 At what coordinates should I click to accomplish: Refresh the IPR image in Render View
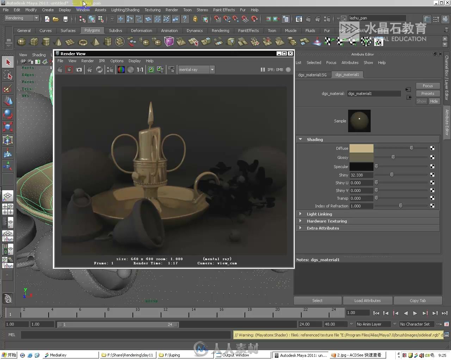pyautogui.click(x=99, y=70)
